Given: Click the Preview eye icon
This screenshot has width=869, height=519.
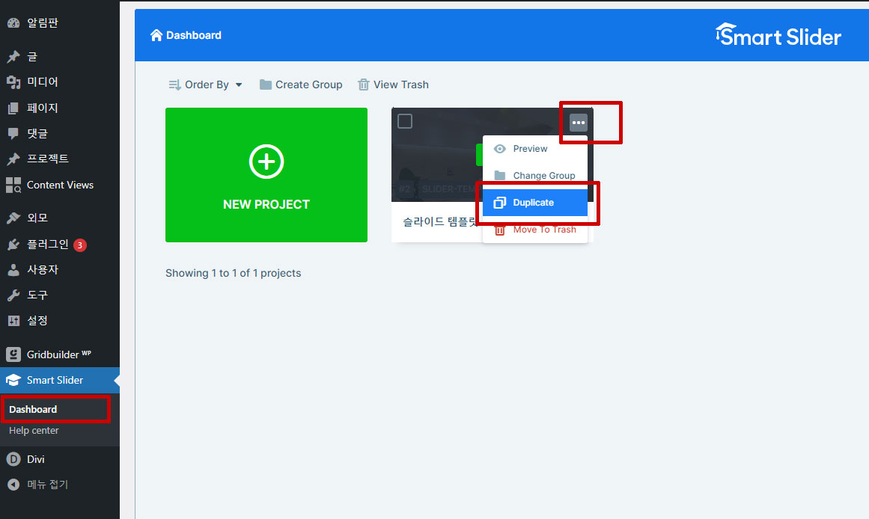Looking at the screenshot, I should (x=499, y=148).
